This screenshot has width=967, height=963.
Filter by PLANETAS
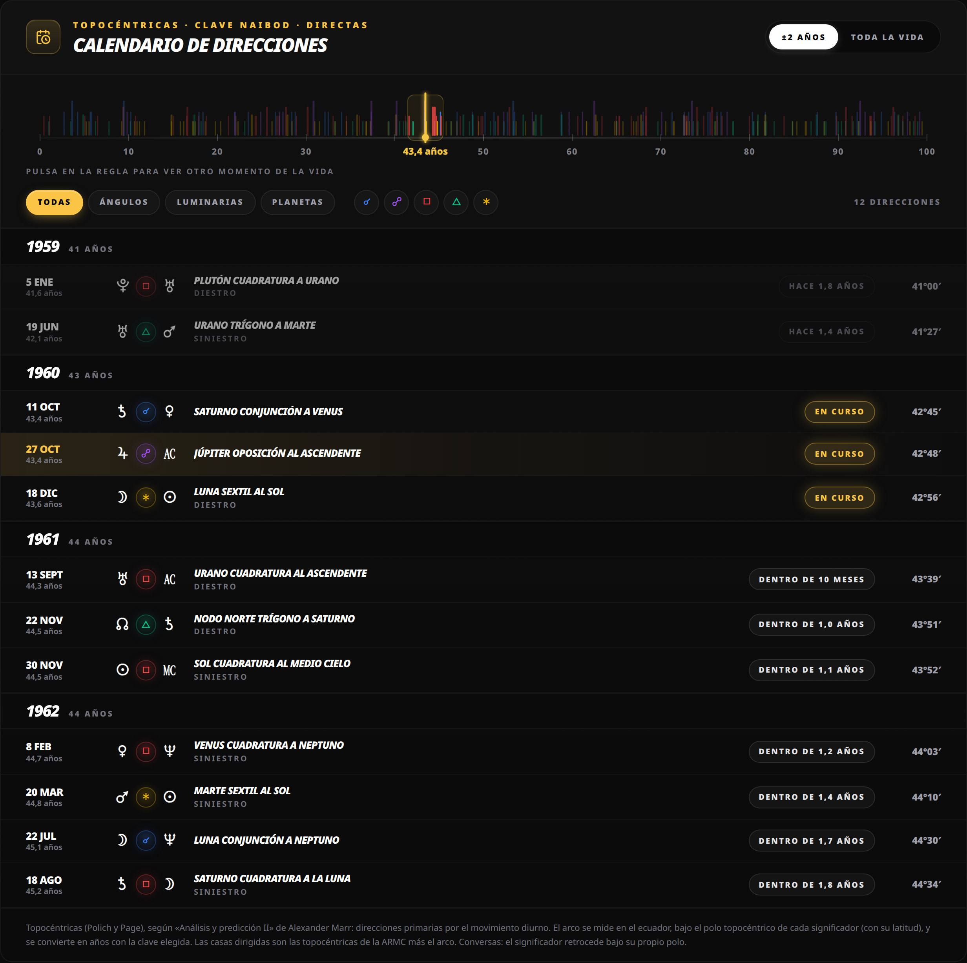click(297, 202)
